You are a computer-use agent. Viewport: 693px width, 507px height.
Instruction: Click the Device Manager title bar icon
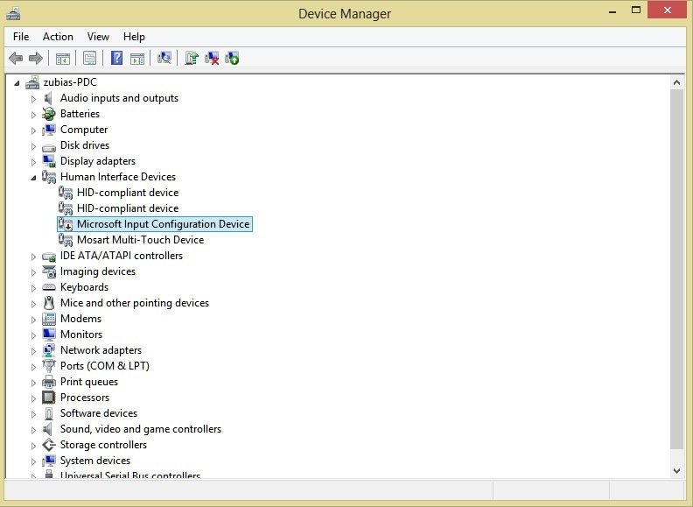click(x=13, y=13)
